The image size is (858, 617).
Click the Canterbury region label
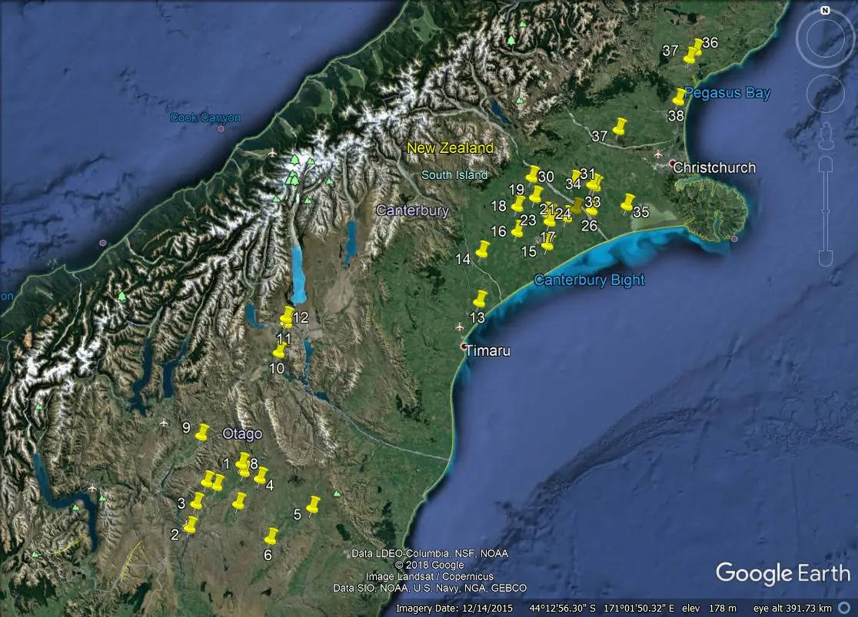(412, 210)
